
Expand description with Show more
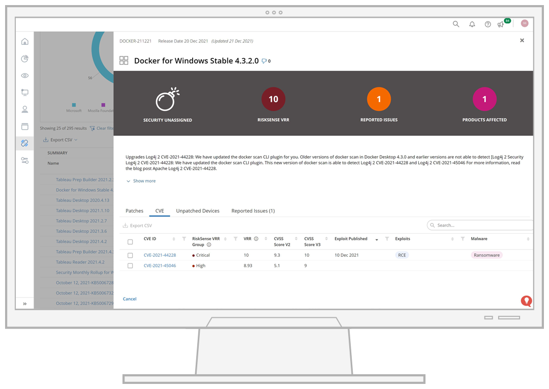tap(141, 181)
